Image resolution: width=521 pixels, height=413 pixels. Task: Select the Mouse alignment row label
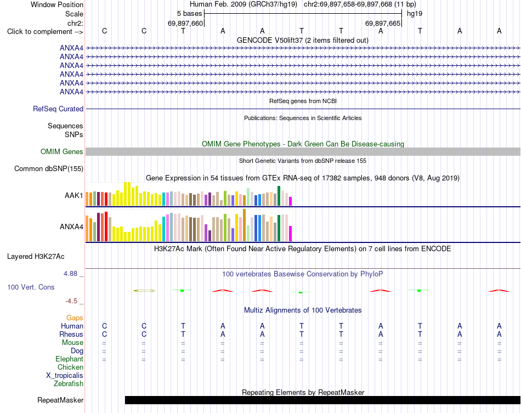(x=72, y=343)
